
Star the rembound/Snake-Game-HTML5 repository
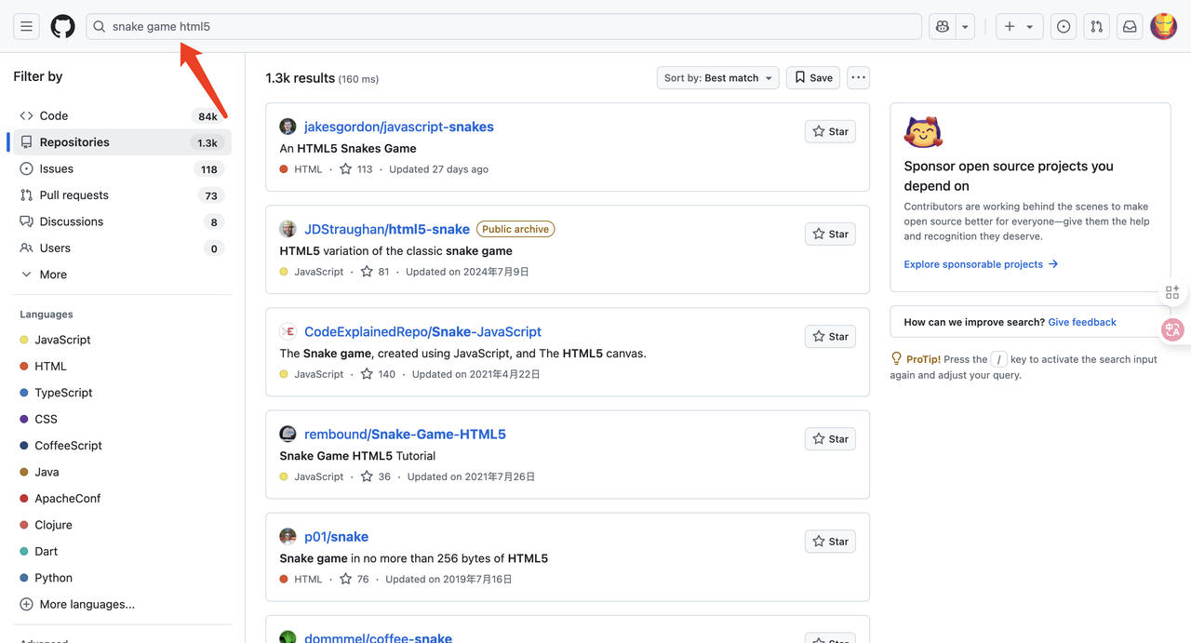830,439
